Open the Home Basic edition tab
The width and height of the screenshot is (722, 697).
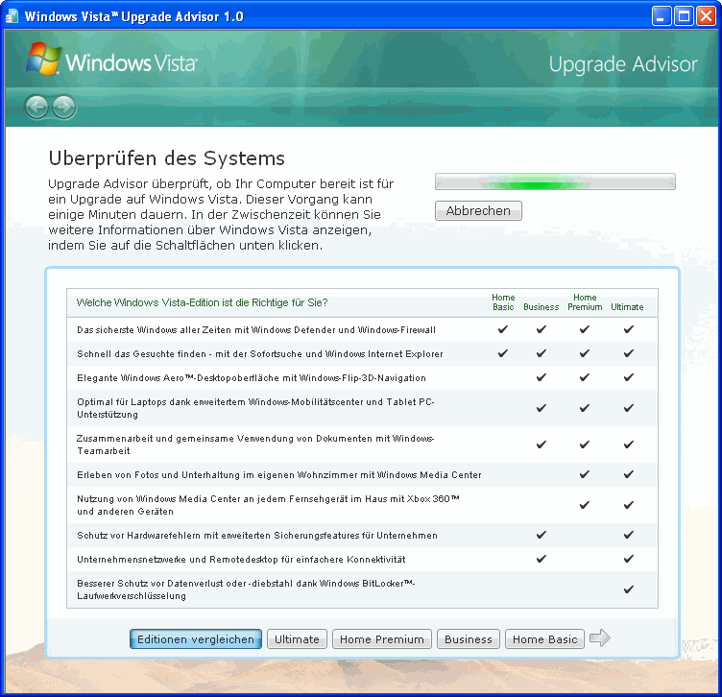544,639
